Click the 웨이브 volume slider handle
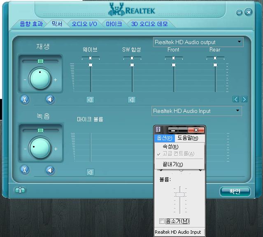 [x=91, y=65]
